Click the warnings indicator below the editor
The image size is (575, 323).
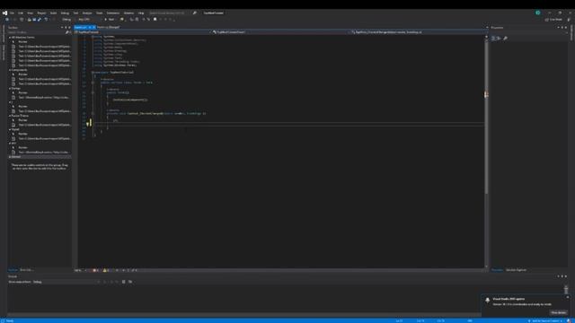pyautogui.click(x=106, y=270)
